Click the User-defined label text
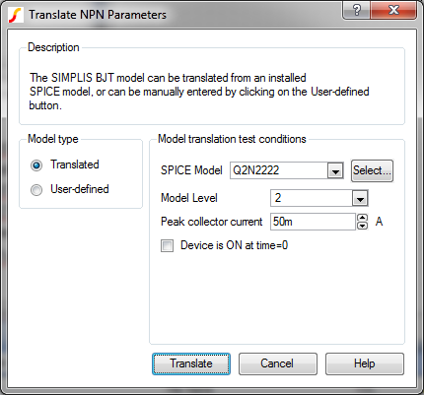 (80, 189)
